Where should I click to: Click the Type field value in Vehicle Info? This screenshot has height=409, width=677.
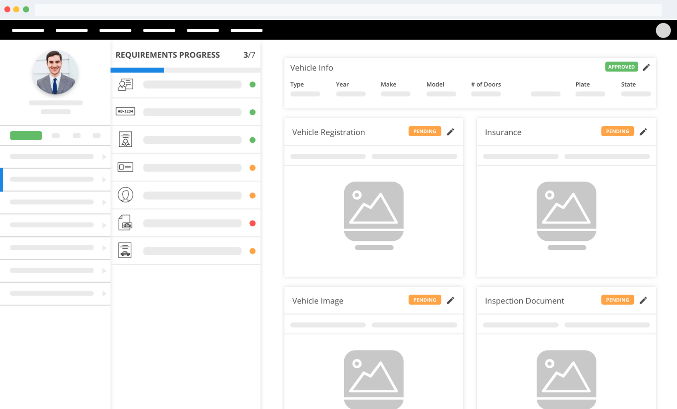click(x=305, y=94)
